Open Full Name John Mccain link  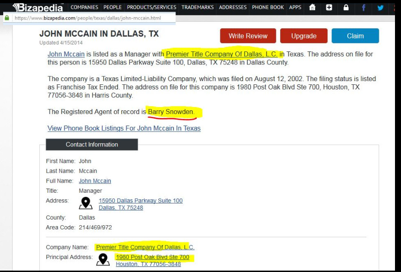point(94,181)
